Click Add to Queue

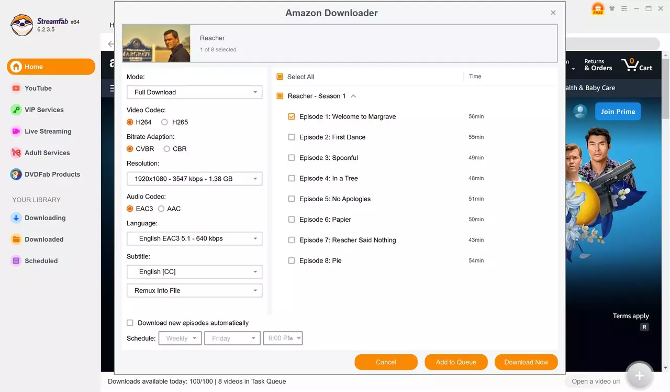tap(456, 362)
